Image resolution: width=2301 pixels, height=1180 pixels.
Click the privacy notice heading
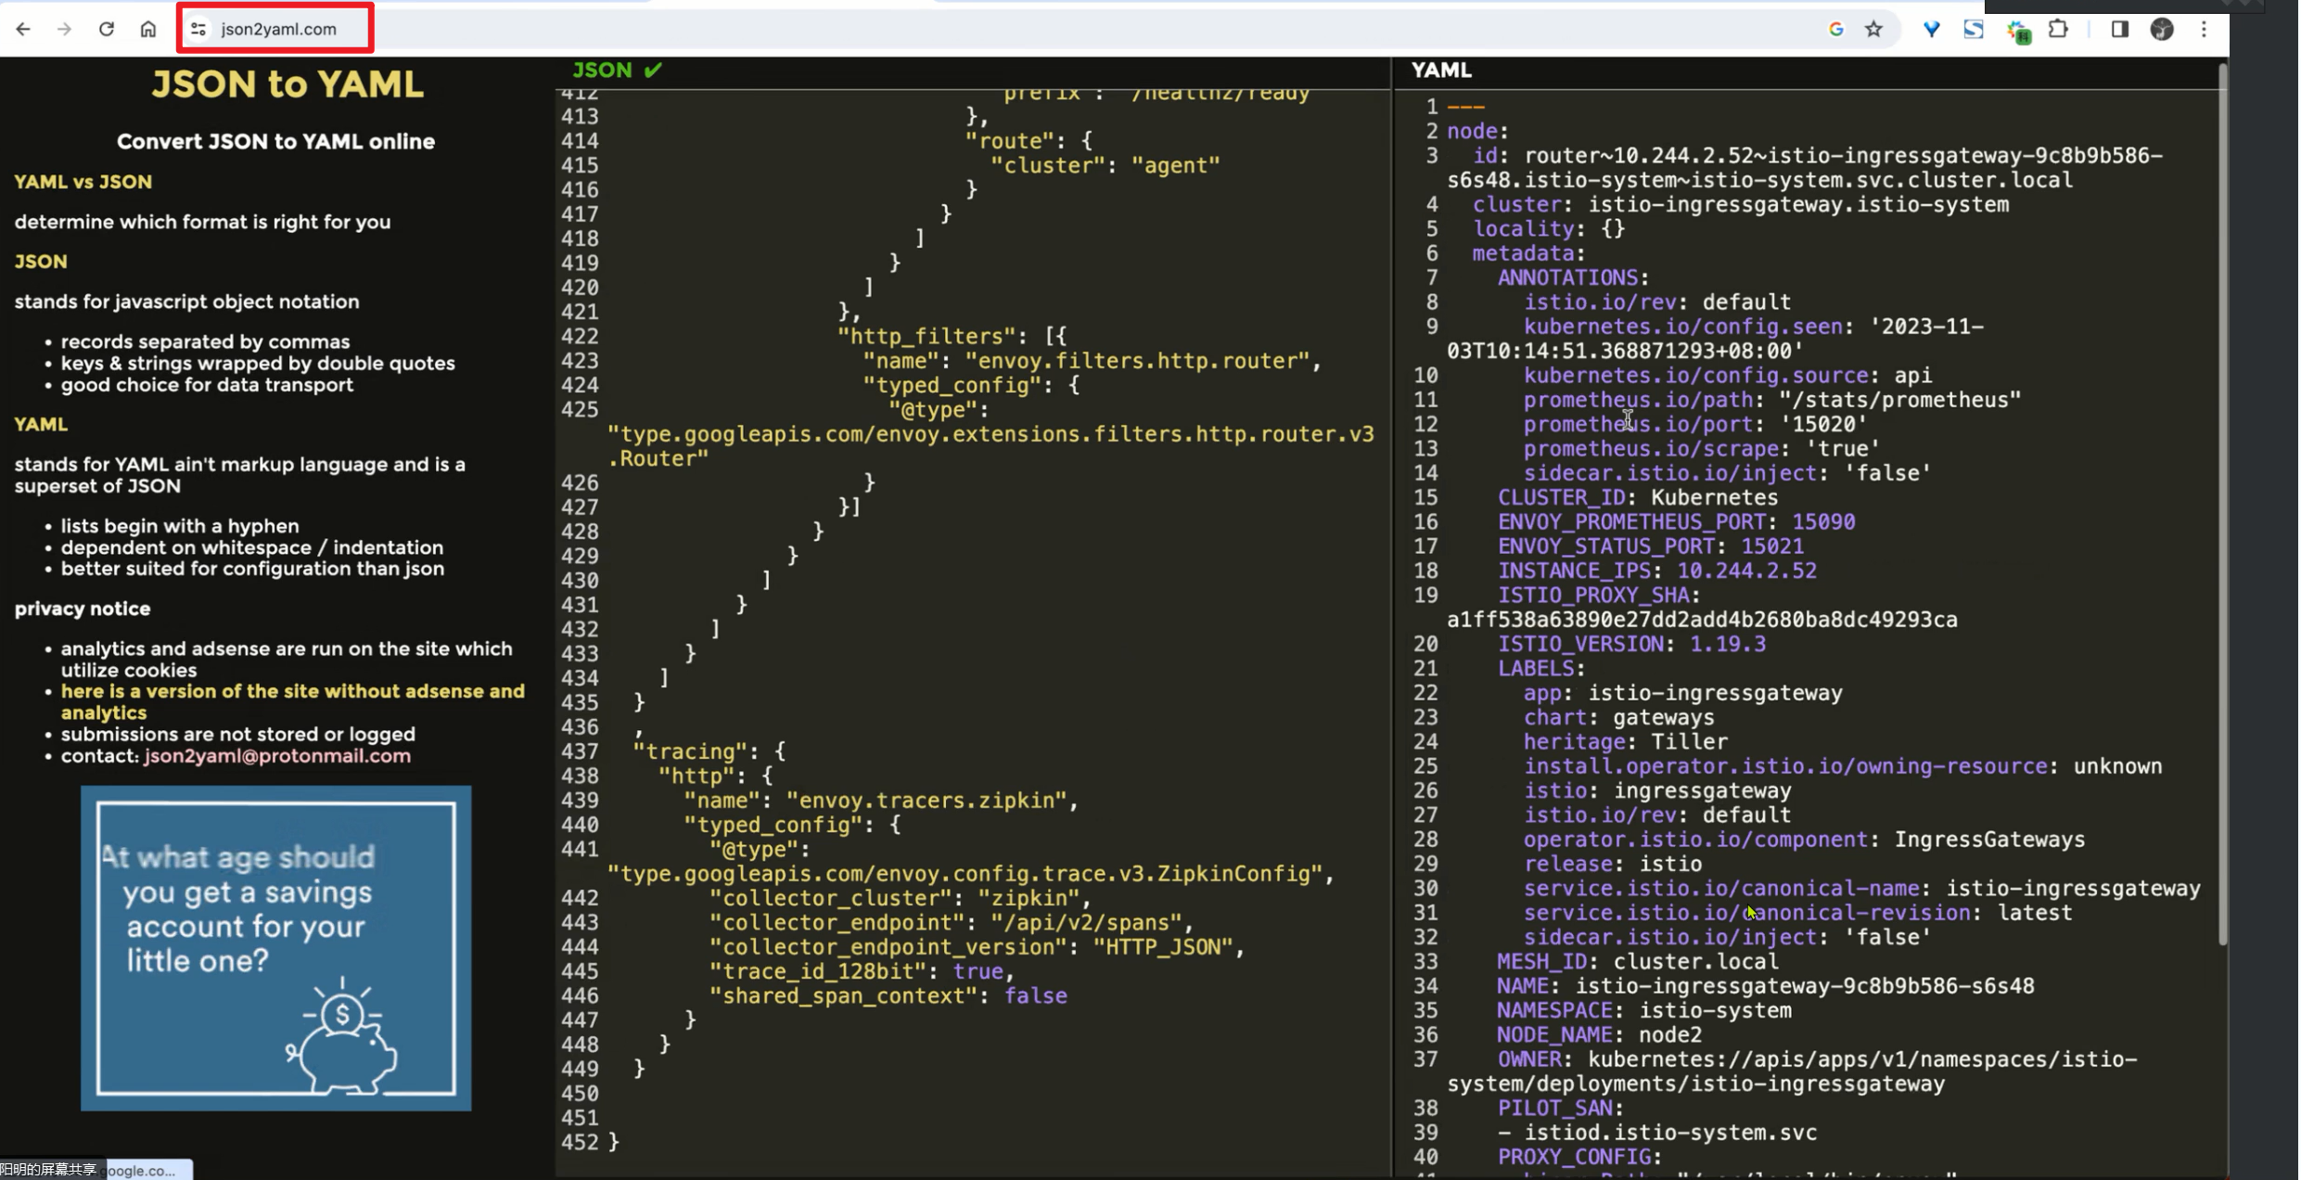tap(83, 609)
